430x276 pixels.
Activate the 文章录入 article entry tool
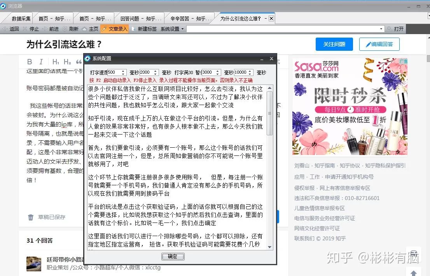click(114, 29)
